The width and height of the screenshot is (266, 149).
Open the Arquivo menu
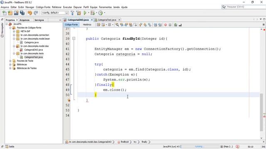point(5,7)
